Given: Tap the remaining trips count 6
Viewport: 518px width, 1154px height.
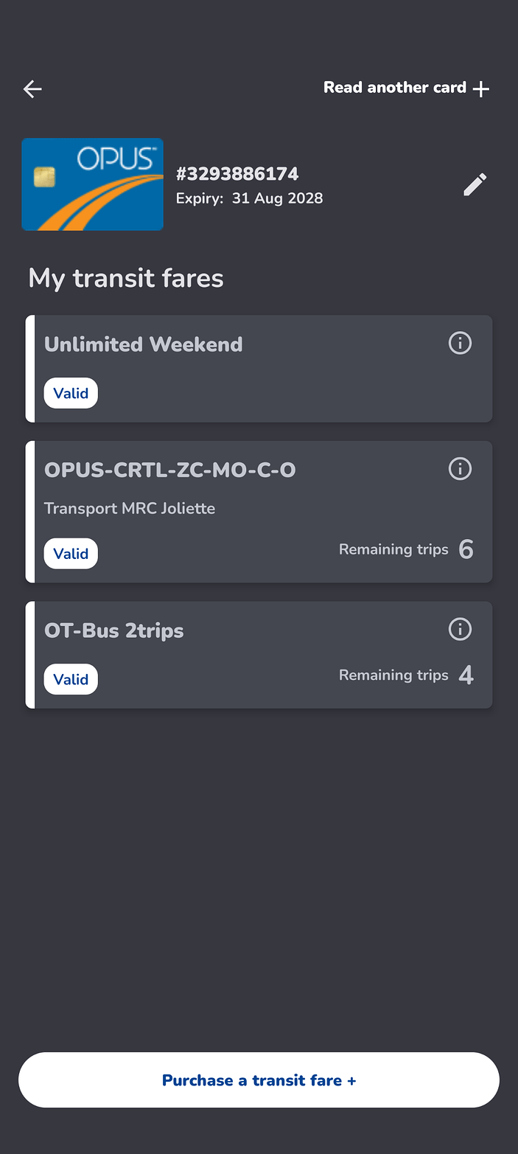Looking at the screenshot, I should [466, 549].
